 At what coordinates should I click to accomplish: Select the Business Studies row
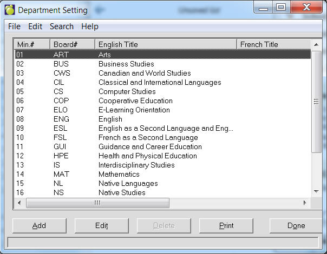click(x=126, y=64)
